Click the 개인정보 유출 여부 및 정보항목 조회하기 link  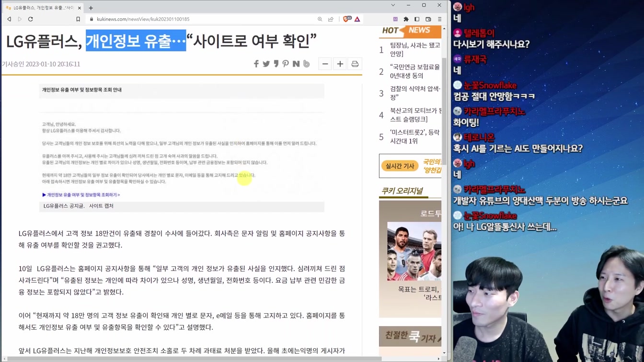tap(81, 195)
